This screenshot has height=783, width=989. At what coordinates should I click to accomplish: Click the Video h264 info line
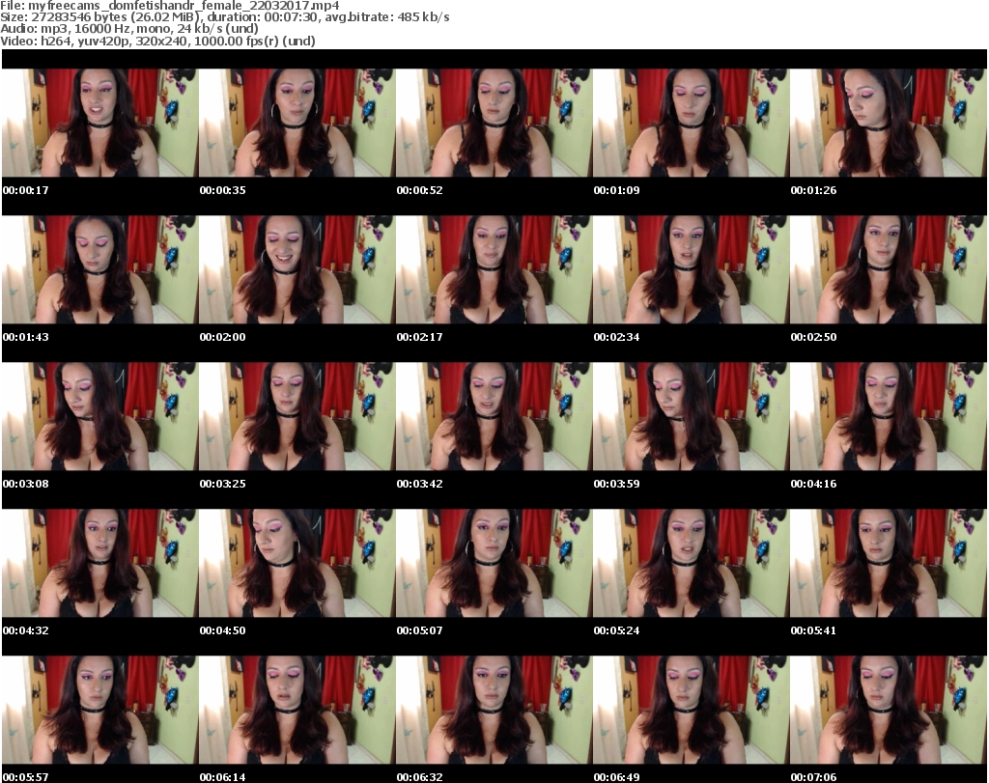[x=157, y=41]
